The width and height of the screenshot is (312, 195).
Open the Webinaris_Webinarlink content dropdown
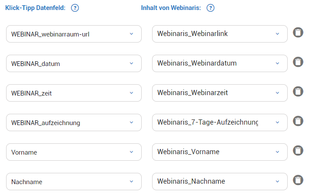coord(220,34)
